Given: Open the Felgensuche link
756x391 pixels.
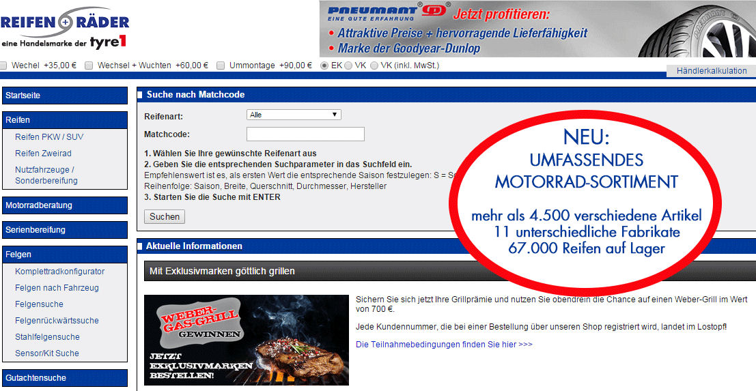Looking at the screenshot, I should pos(39,304).
